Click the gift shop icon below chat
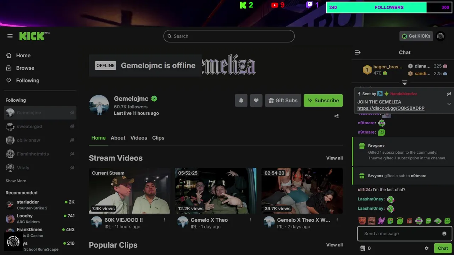454x255 pixels. [362, 248]
